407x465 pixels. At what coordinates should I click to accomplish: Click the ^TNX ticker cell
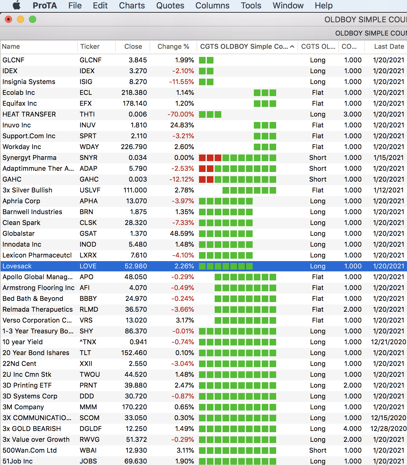click(88, 342)
